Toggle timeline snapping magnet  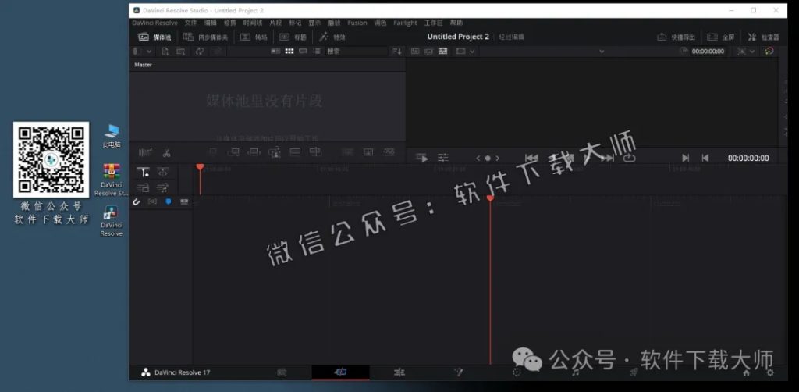tap(136, 202)
